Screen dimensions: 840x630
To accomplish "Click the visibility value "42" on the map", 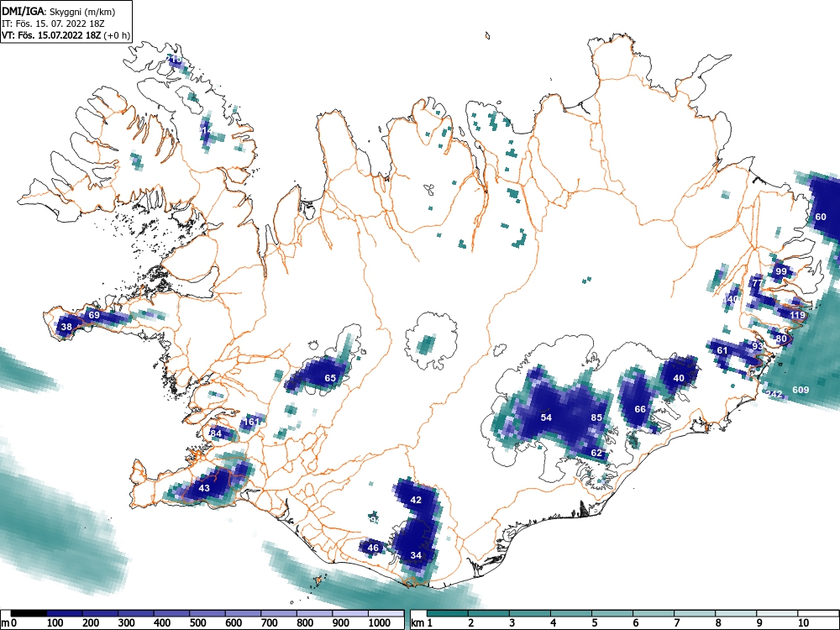I will pos(416,500).
